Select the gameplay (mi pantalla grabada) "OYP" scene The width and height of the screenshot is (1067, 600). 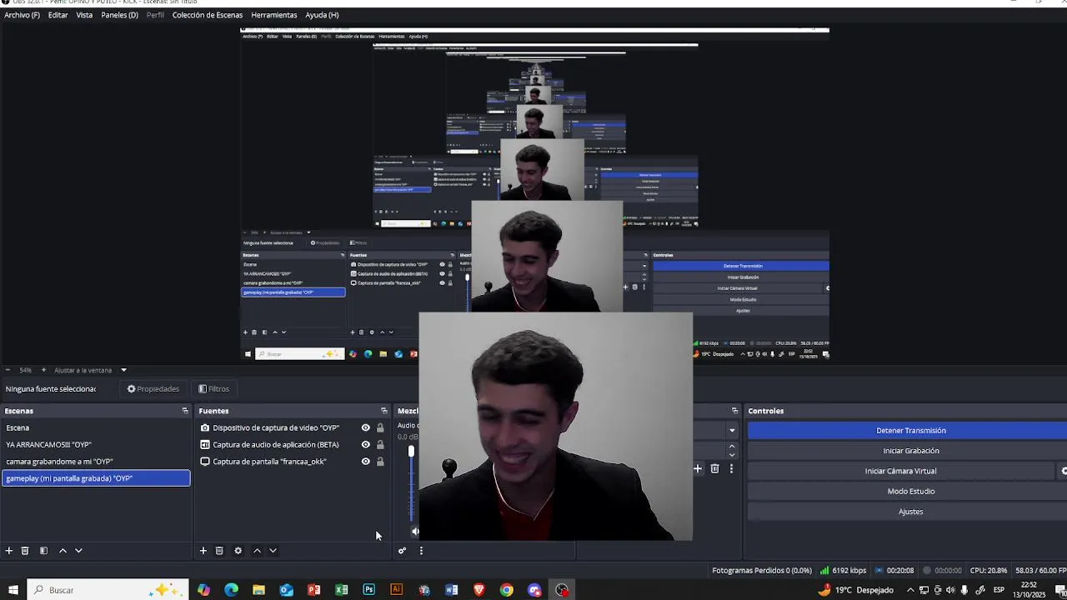(96, 478)
